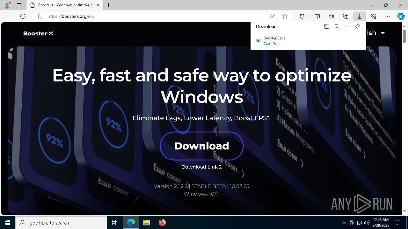
Task: Open Browser essentials icon
Action: (x=374, y=16)
